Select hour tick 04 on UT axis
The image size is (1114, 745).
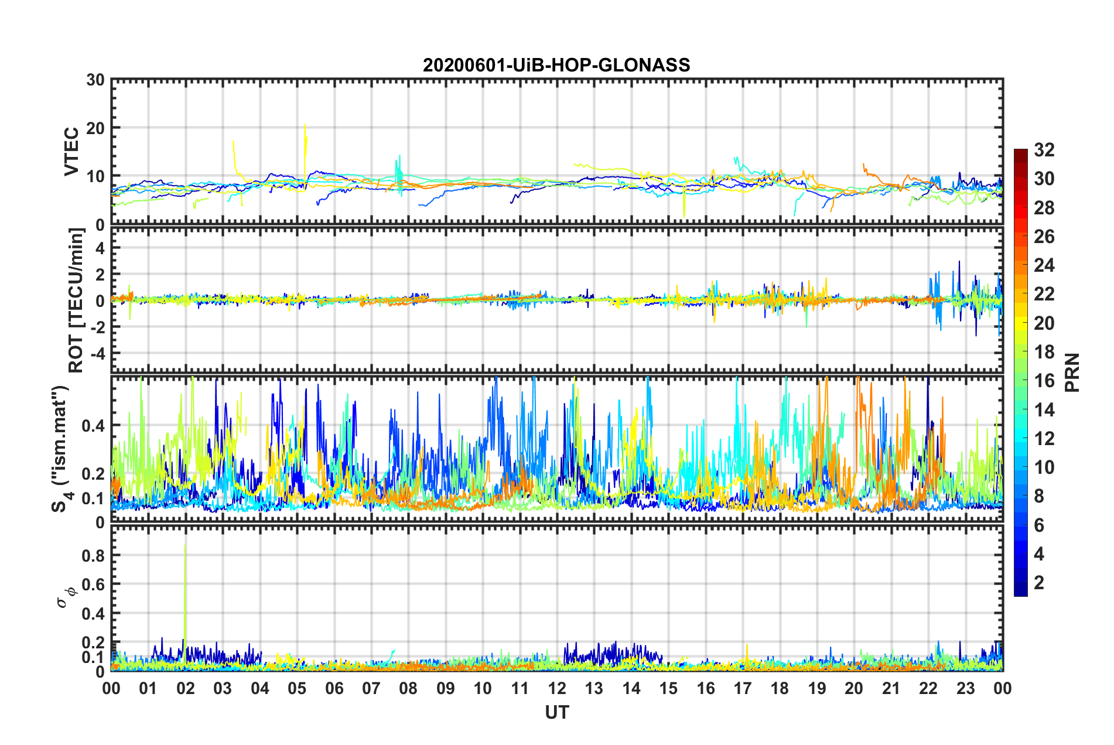coord(260,688)
